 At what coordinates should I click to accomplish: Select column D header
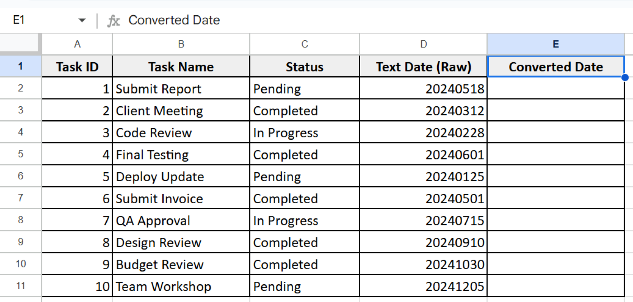pos(423,44)
